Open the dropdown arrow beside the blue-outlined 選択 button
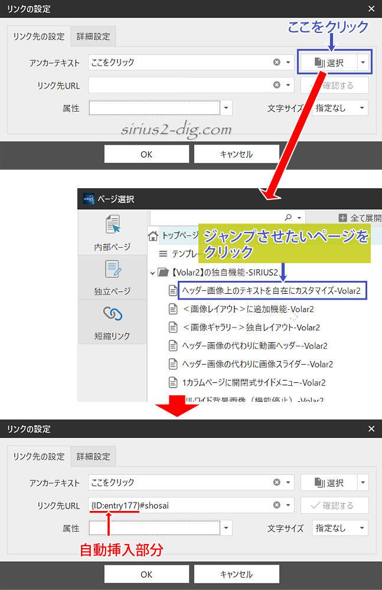The width and height of the screenshot is (382, 590). pos(364,62)
